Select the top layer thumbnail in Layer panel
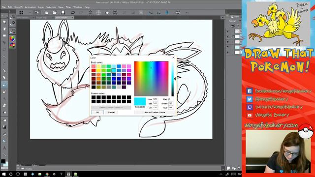This screenshot has height=177, width=315. (237, 31)
